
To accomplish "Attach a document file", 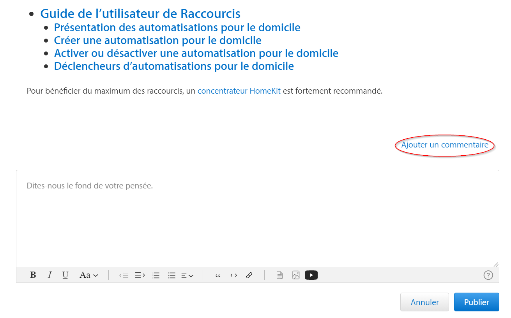I will click(x=279, y=275).
